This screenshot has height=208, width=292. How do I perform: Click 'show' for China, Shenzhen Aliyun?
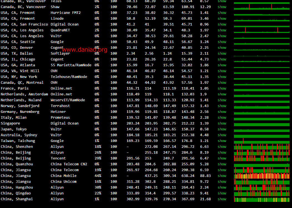point(222,147)
